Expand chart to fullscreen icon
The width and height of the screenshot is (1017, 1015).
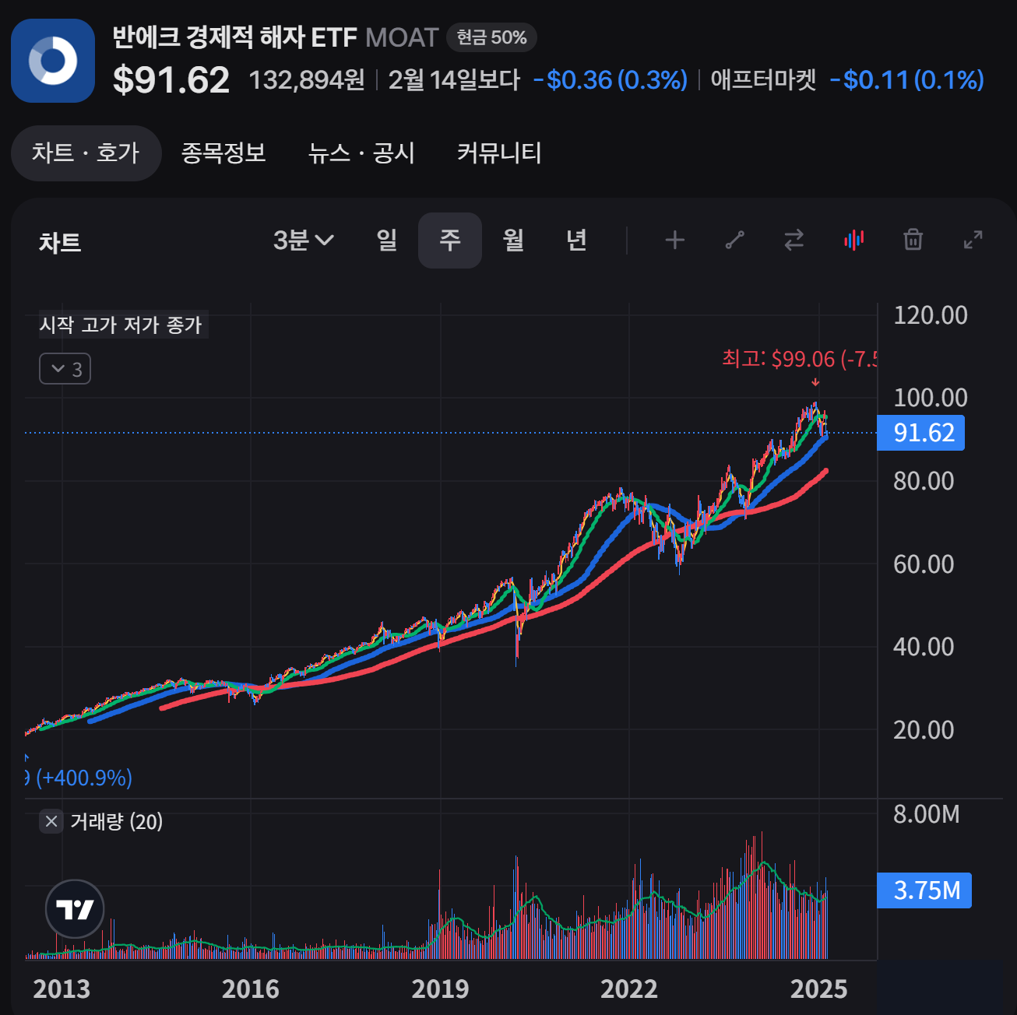click(973, 240)
